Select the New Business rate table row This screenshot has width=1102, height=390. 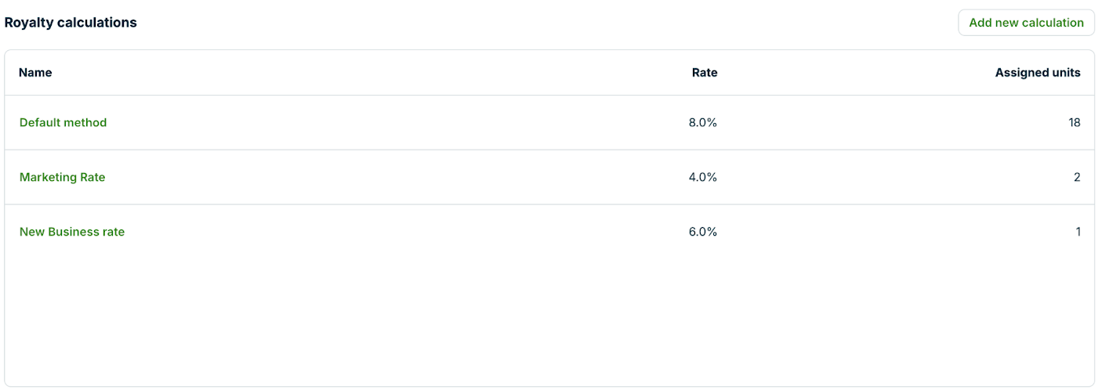[x=392, y=232]
